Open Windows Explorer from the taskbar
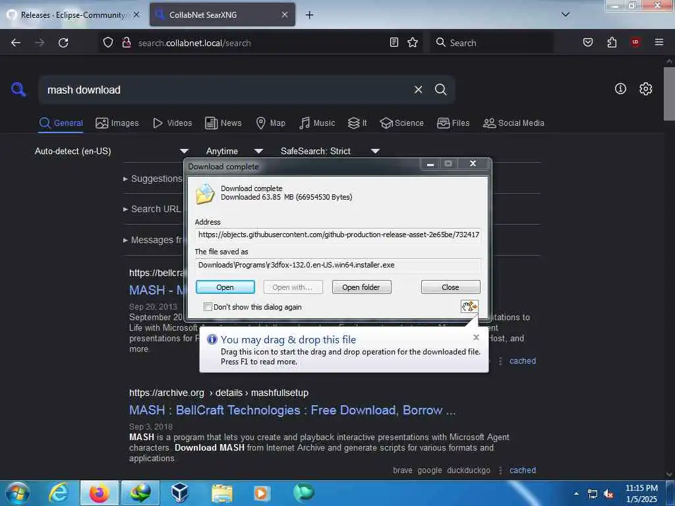The width and height of the screenshot is (675, 506). tap(221, 493)
